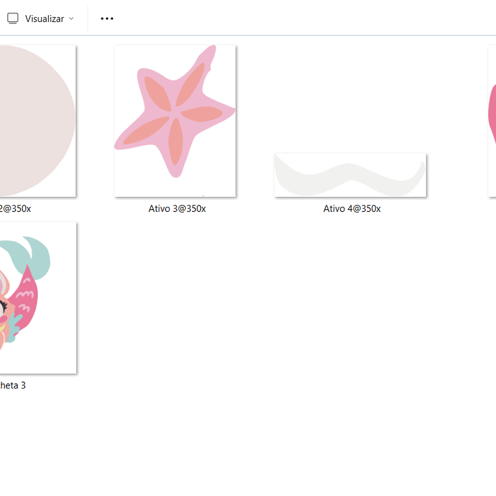This screenshot has height=496, width=496.
Task: Click the 'Ativo 4@350x' file name
Action: click(352, 209)
